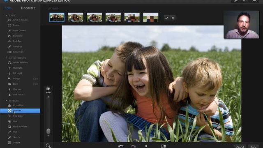Choose the first pixelate preset thumbnail

[57, 17]
